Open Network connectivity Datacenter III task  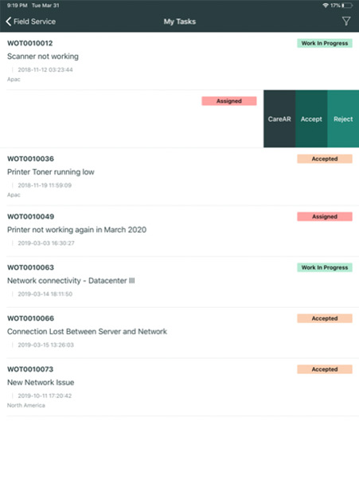click(179, 282)
